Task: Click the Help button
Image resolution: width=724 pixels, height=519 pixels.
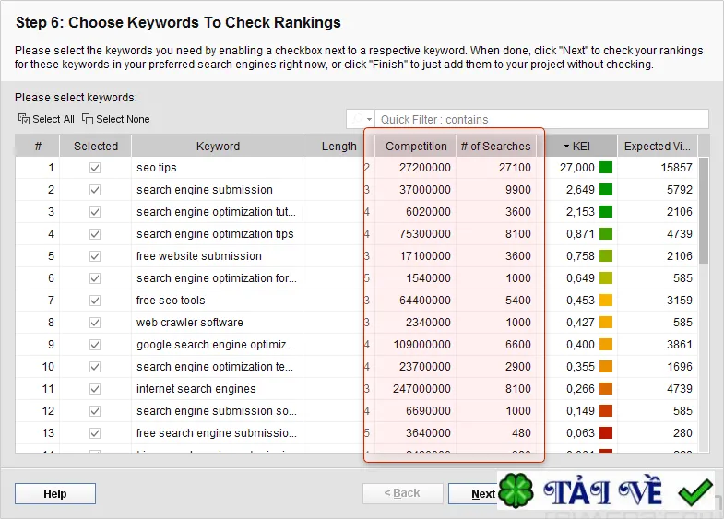Action: pyautogui.click(x=55, y=493)
